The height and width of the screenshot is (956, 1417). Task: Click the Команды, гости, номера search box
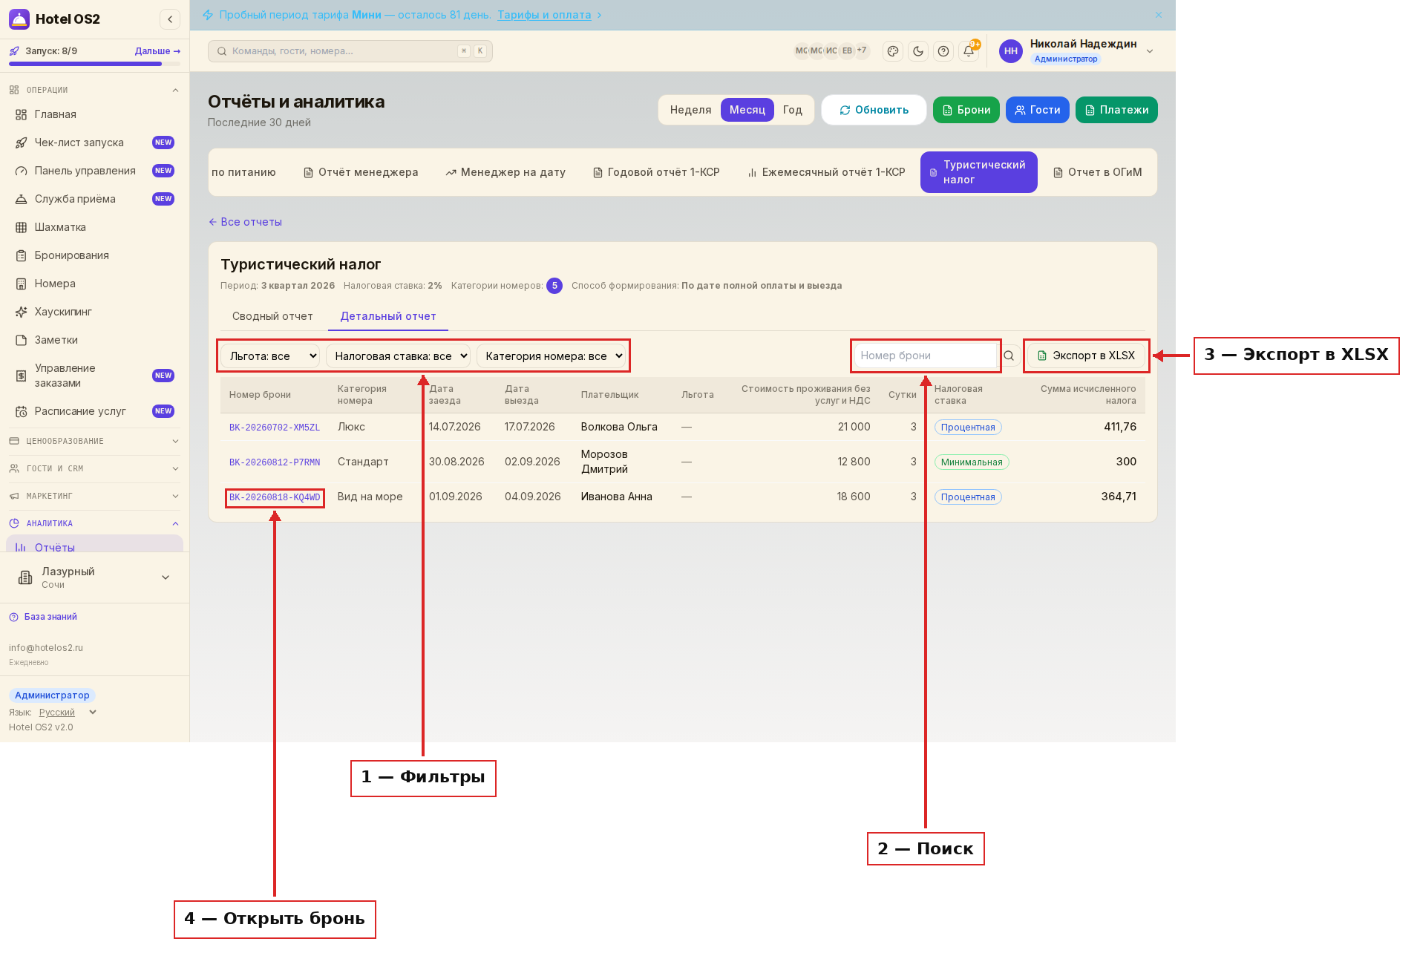(x=350, y=51)
